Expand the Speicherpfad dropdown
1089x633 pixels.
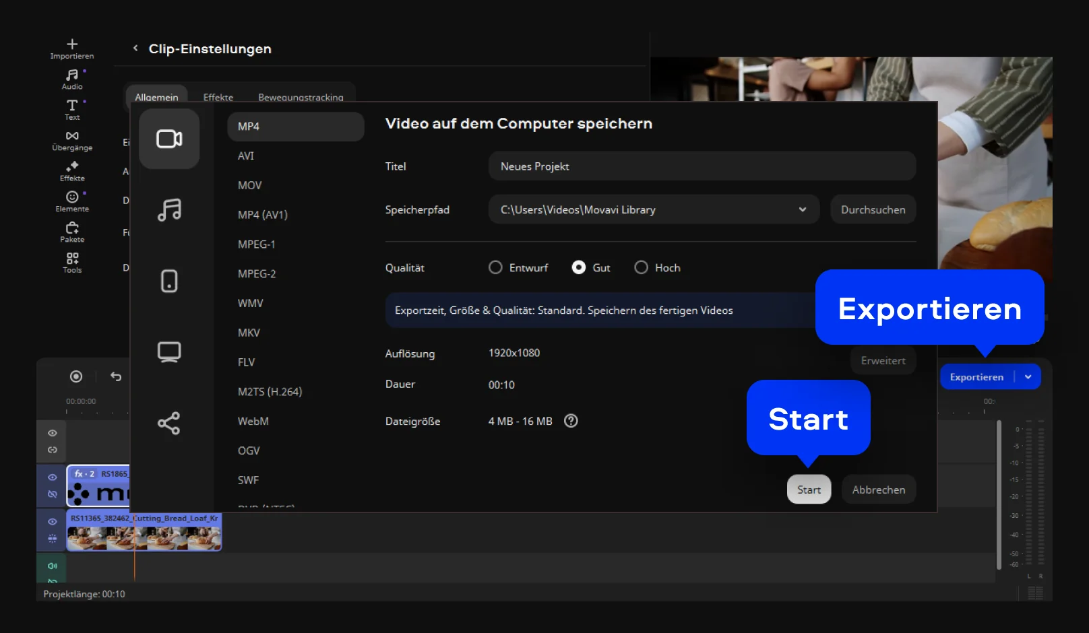coord(803,209)
